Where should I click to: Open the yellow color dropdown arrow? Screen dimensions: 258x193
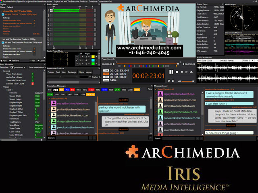point(96,57)
